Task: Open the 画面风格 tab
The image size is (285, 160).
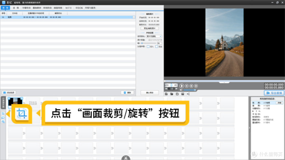Action: 58,8
